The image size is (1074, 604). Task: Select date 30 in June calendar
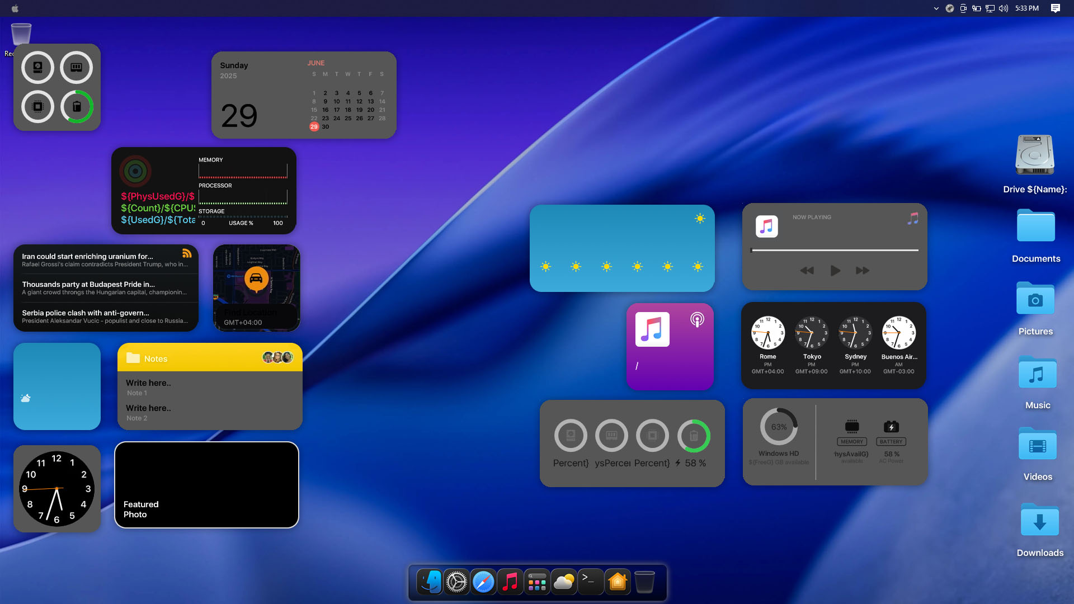click(x=326, y=127)
